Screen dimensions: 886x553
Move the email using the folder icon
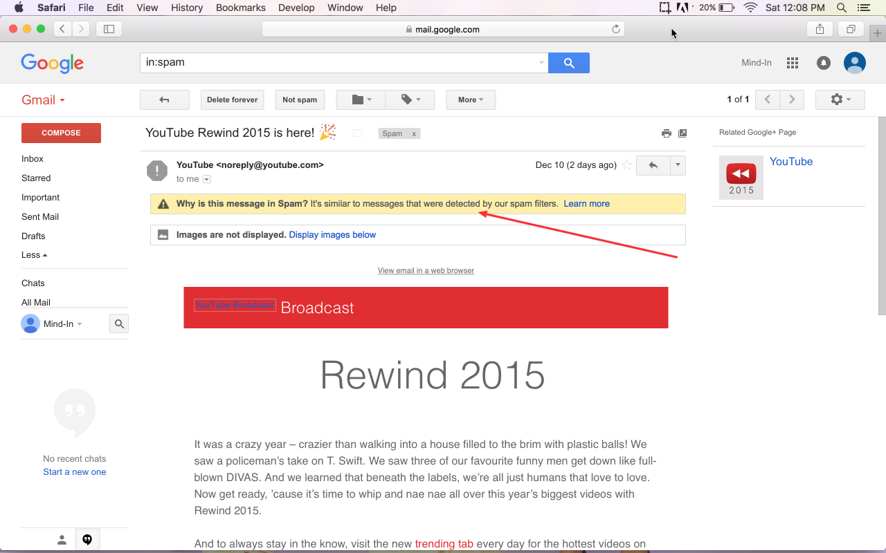[360, 100]
